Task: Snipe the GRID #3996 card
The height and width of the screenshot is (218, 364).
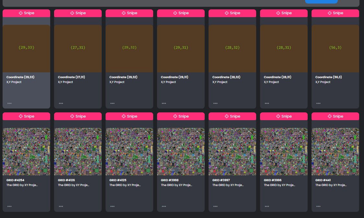Action: tap(284, 116)
